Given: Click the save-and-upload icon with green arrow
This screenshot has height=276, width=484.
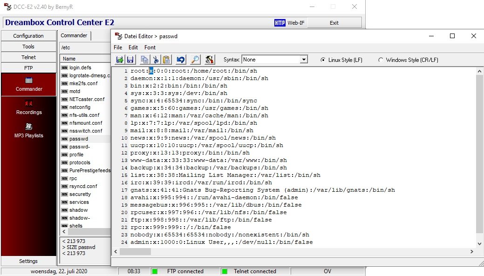Looking at the screenshot, I should (119, 60).
